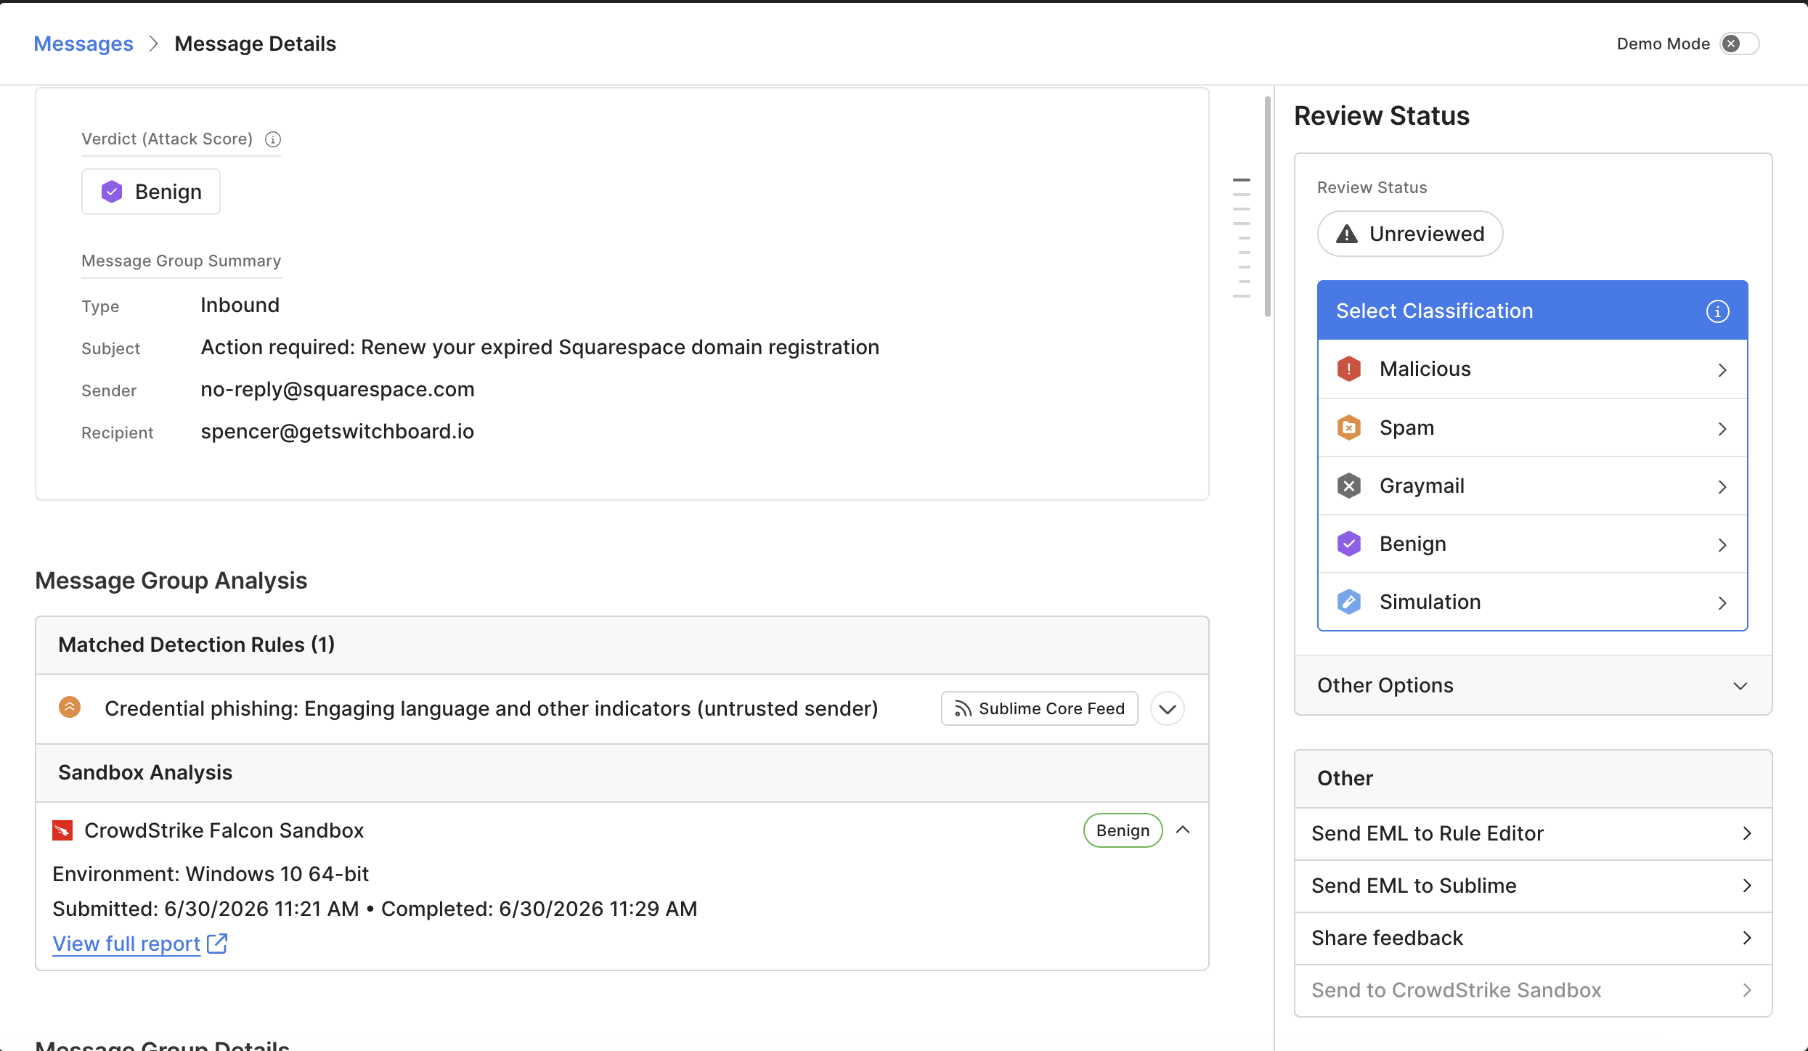Click the Send to CrowdStrike Sandbox option
Screen dimensions: 1808x1051
point(1533,990)
